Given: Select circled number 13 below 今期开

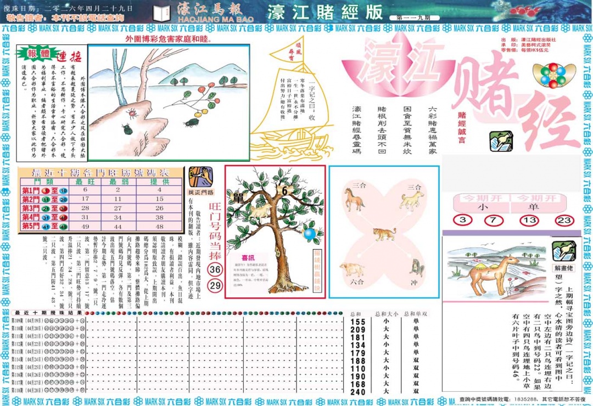Looking at the screenshot, I should (x=528, y=221).
